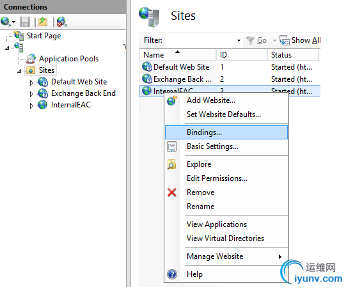Open the Create New Connection globe icon
Image resolution: width=346 pixels, height=289 pixels.
point(5,22)
